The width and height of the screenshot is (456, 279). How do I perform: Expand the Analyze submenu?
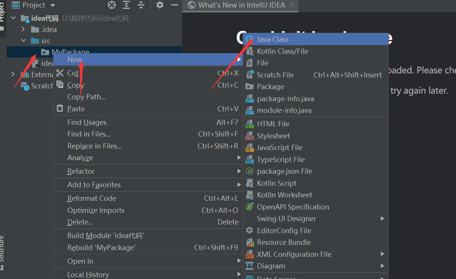click(x=148, y=158)
